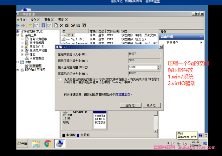Select 设备管理器 in the tree
This screenshot has width=222, height=156.
point(36,58)
